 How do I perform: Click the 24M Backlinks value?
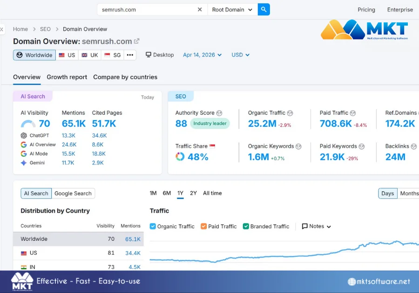[x=395, y=157]
